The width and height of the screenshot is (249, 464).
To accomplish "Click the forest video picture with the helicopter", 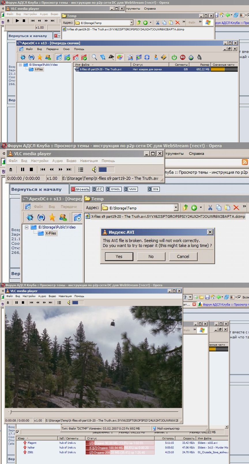I will point(93,357).
